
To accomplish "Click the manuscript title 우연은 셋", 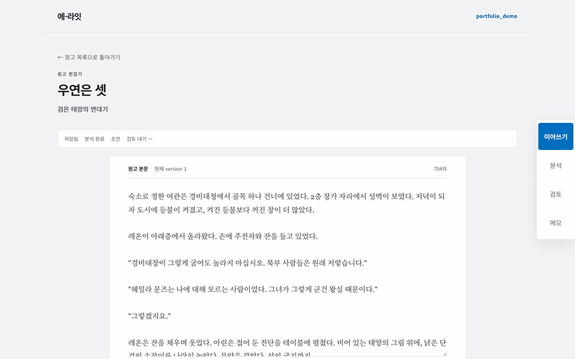I will click(81, 89).
